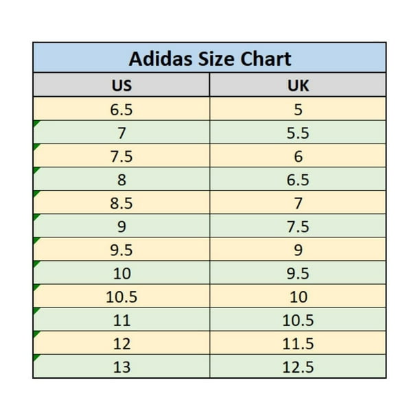This screenshot has width=420, height=420.
Task: Click the US size 6.5 cell
Action: tap(121, 109)
